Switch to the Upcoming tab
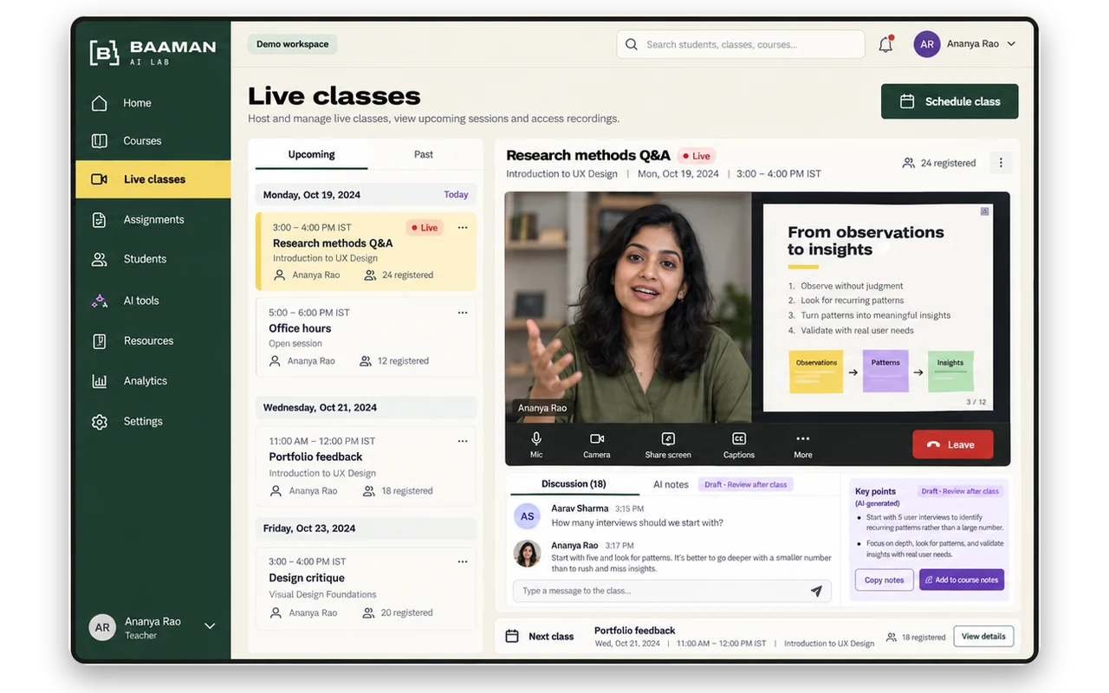Screen dimensions: 1109x693 pos(311,154)
